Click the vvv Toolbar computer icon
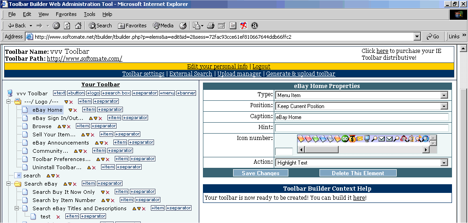This screenshot has height=223, width=468. (10, 93)
